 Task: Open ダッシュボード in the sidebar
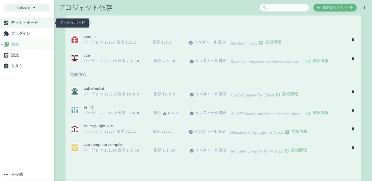click(x=27, y=23)
